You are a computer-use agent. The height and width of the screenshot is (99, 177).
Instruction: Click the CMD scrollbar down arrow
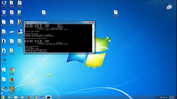point(93,52)
